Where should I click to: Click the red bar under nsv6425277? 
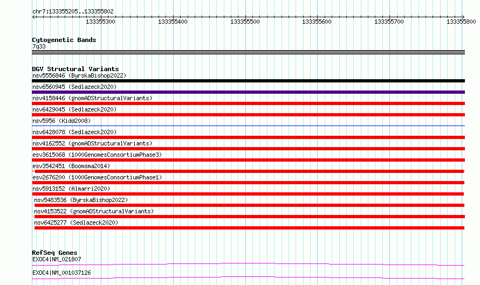coord(249,228)
